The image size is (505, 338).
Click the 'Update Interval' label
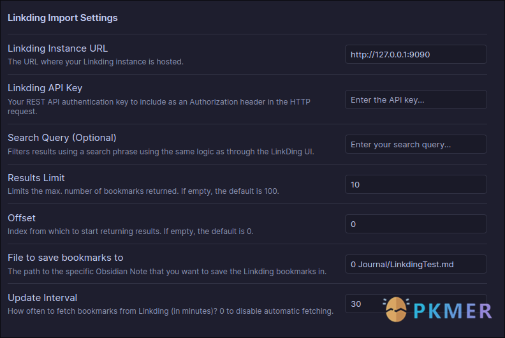point(43,298)
